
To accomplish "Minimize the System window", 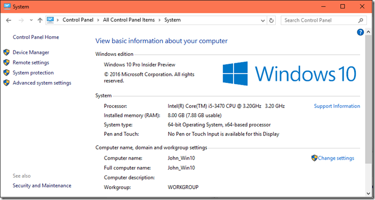I will tap(323, 6).
